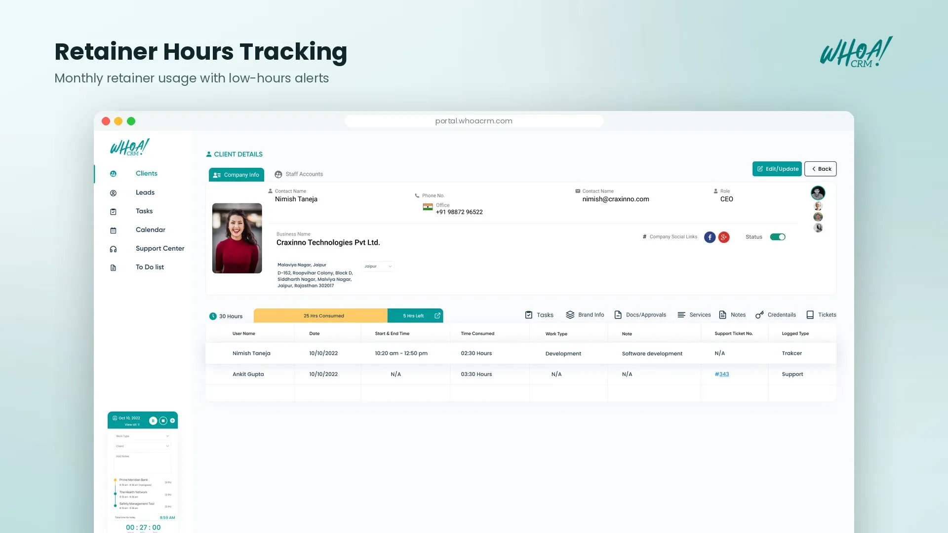Click the nimish@craxinno.com email text
The image size is (948, 533).
coord(616,199)
